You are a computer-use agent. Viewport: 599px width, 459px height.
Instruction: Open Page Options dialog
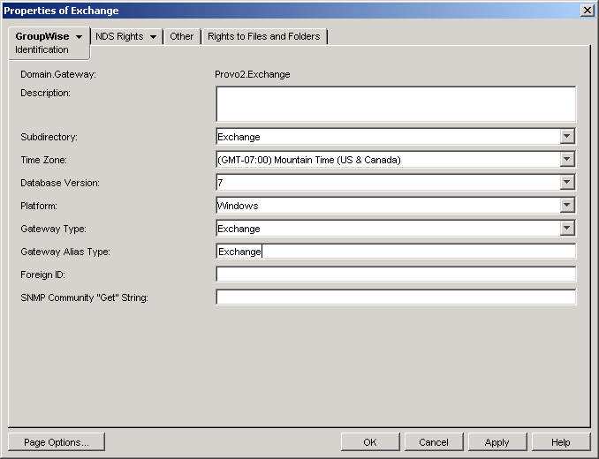tap(57, 442)
